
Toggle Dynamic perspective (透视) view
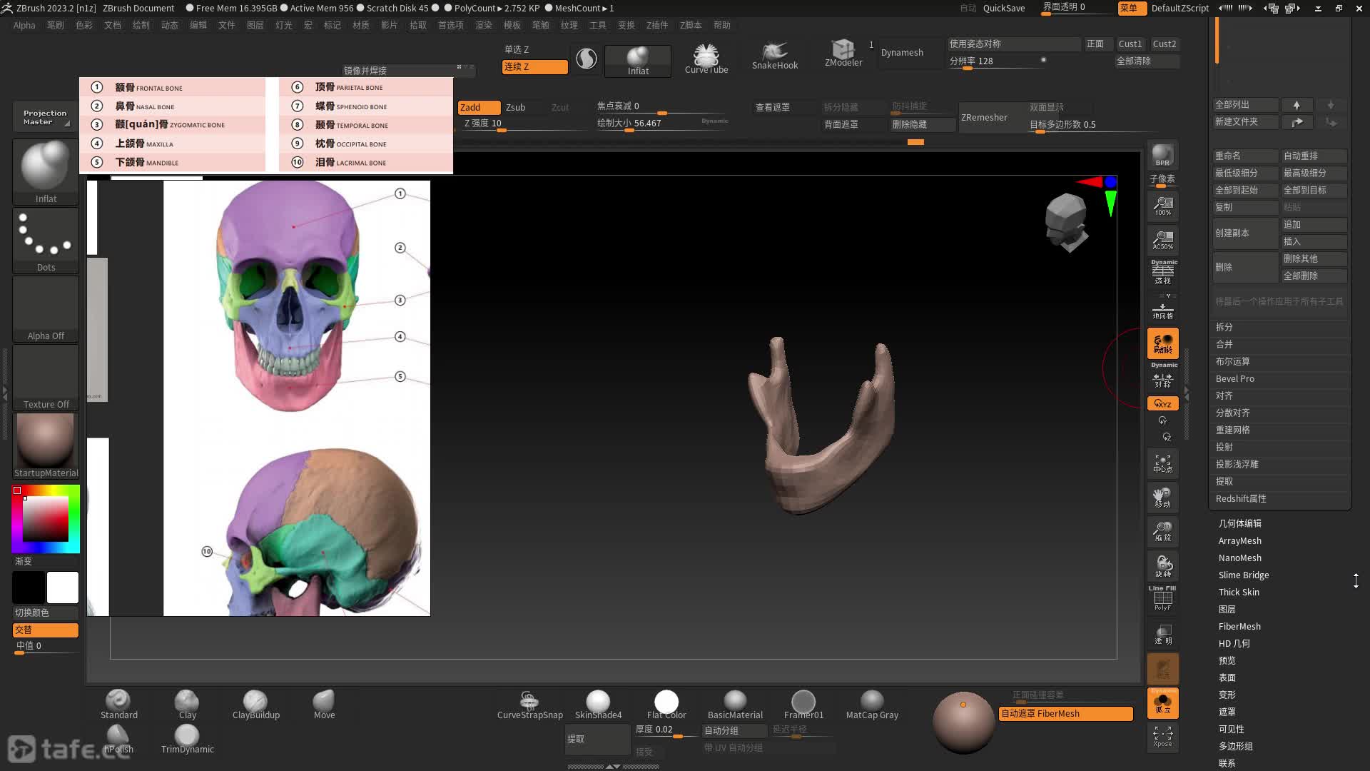coord(1162,272)
